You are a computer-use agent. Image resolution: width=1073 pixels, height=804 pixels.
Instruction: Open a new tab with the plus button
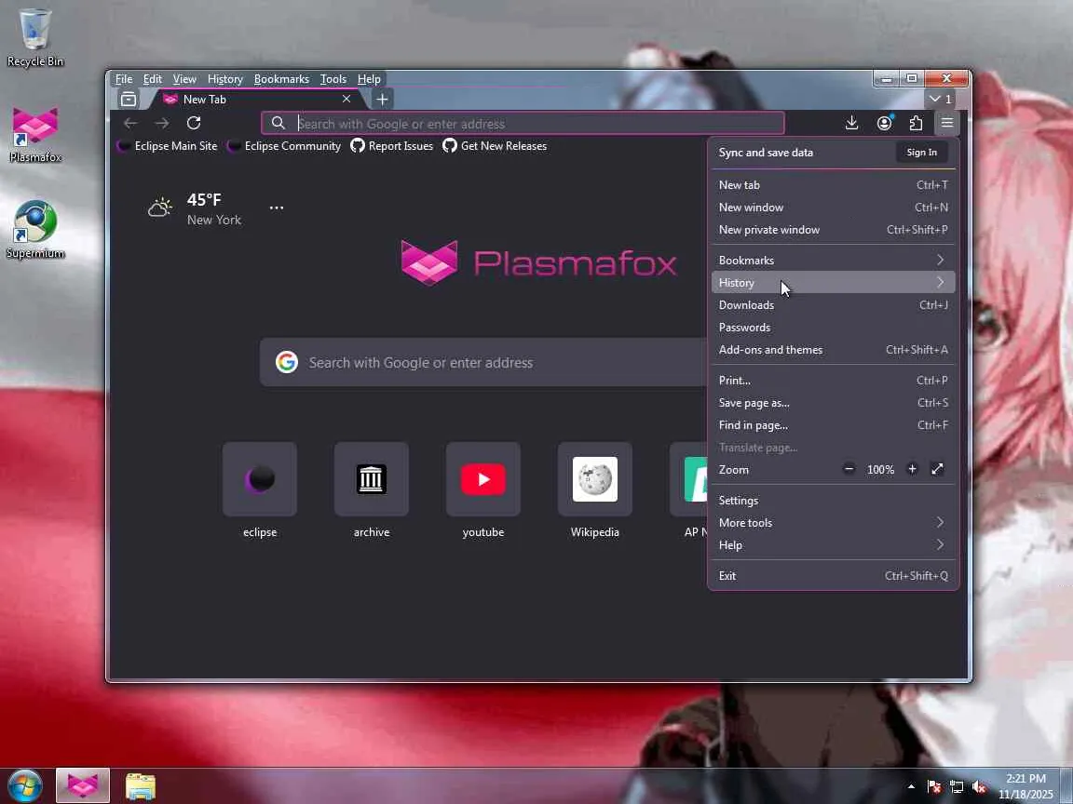point(382,100)
